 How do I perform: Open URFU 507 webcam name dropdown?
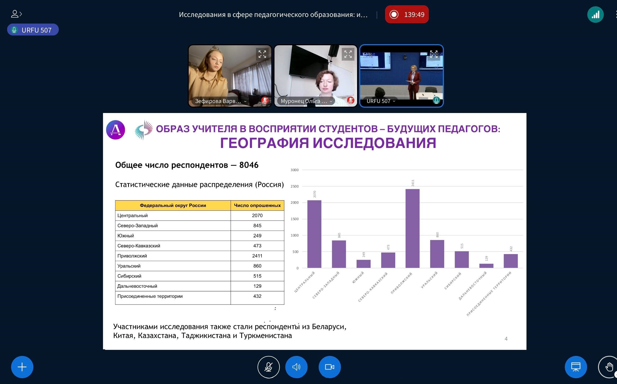(x=394, y=101)
